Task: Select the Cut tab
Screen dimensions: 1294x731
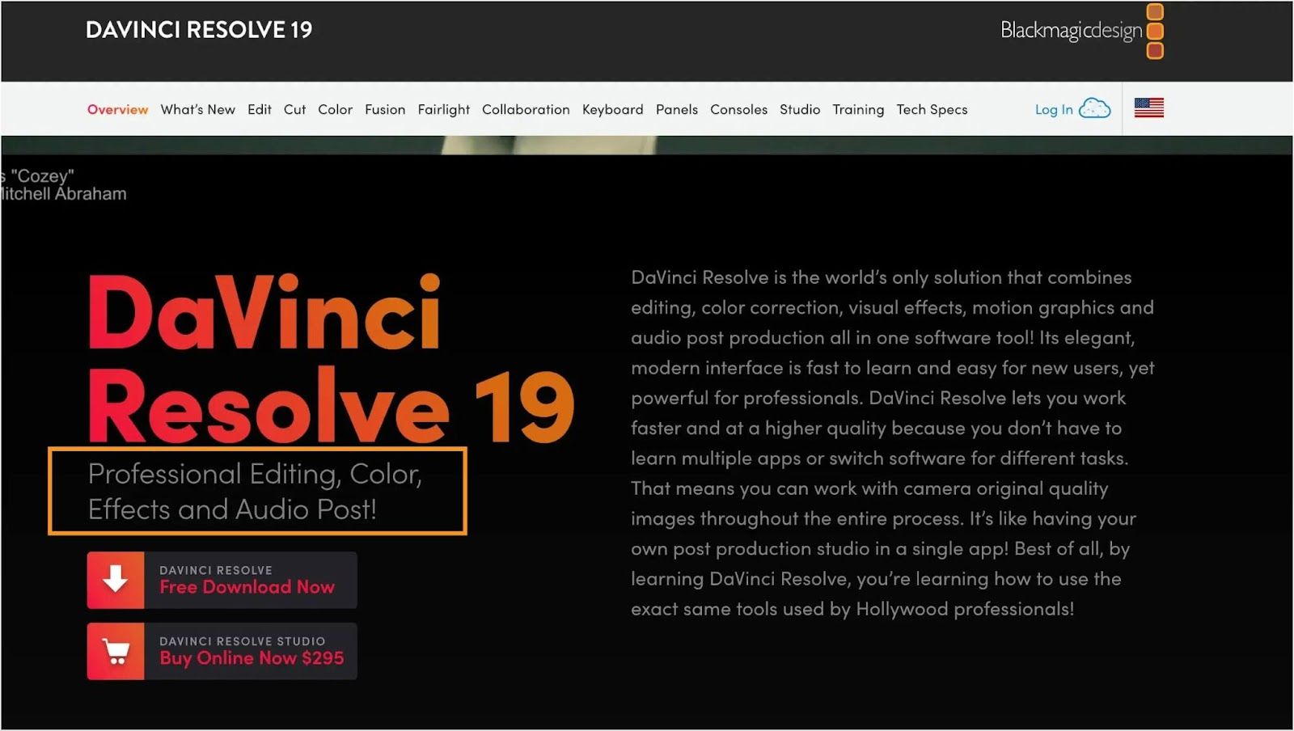Action: 295,109
